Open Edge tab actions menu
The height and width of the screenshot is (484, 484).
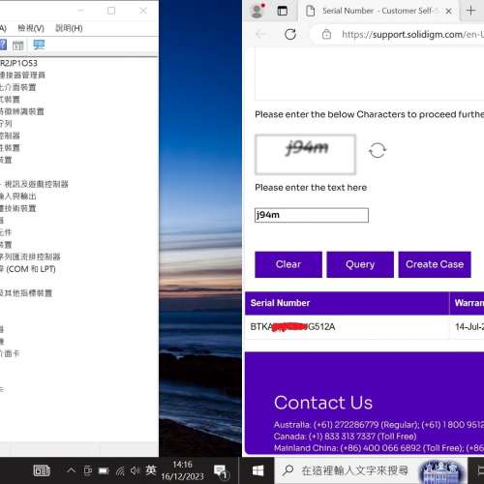pyautogui.click(x=283, y=11)
